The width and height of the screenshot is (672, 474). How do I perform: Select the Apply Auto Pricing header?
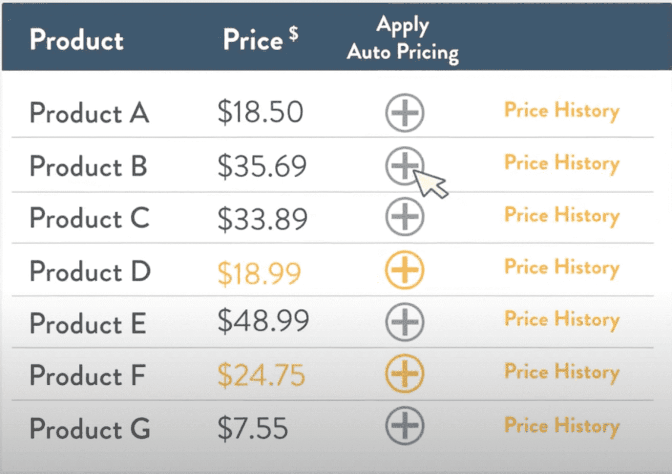(403, 39)
